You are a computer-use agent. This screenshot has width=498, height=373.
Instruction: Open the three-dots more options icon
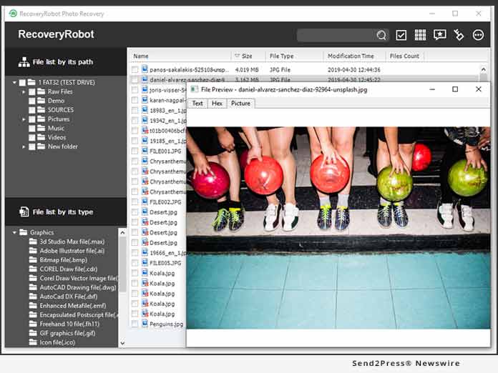pos(478,35)
